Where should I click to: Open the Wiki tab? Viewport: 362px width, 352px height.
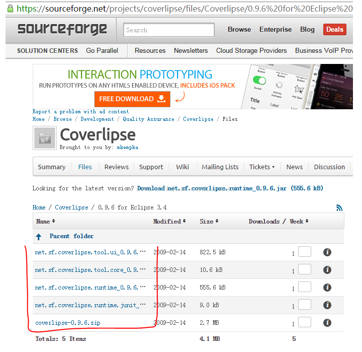click(183, 167)
